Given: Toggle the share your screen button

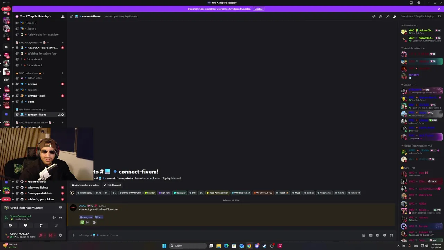Looking at the screenshot, I should [x=26, y=225].
